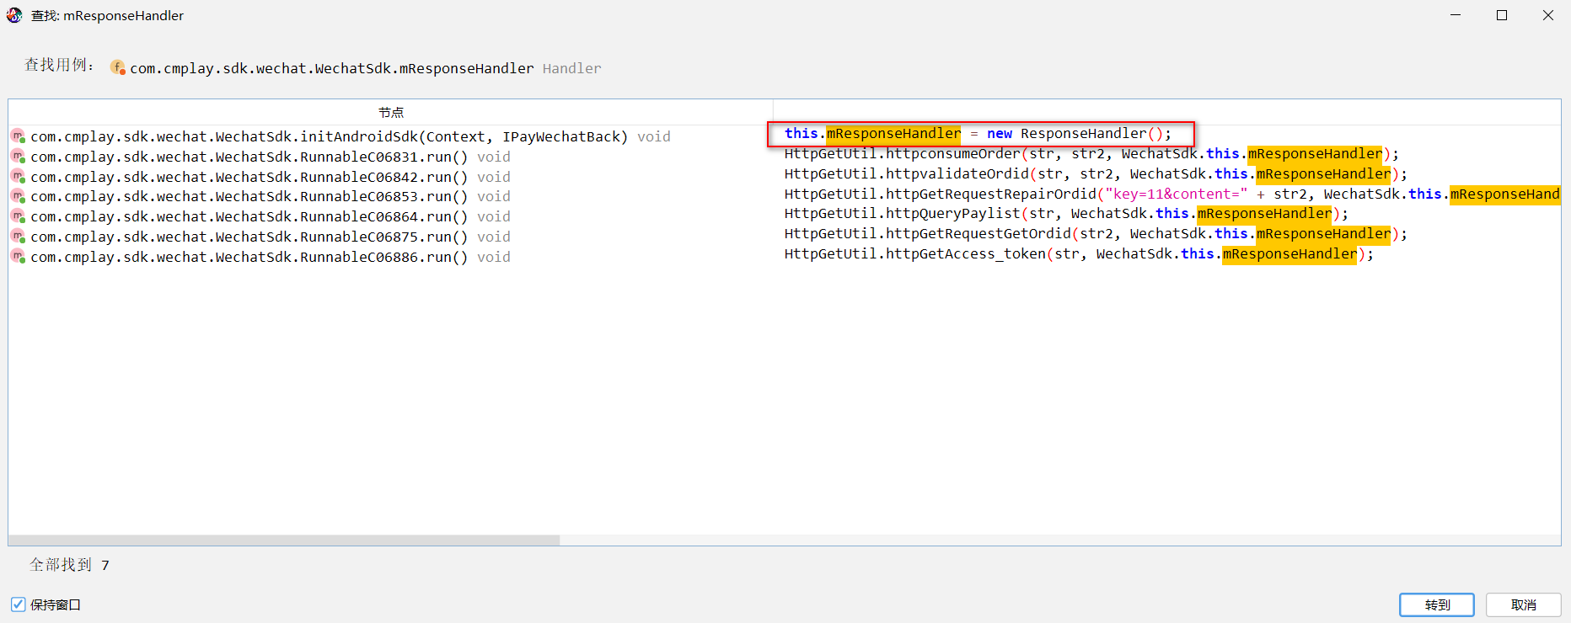Click the method icon beside RunnableC06875.run()
Image resolution: width=1571 pixels, height=623 pixels.
[x=18, y=237]
